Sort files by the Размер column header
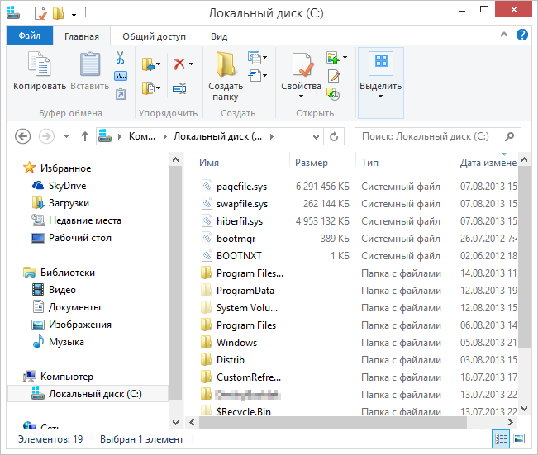 click(x=312, y=163)
